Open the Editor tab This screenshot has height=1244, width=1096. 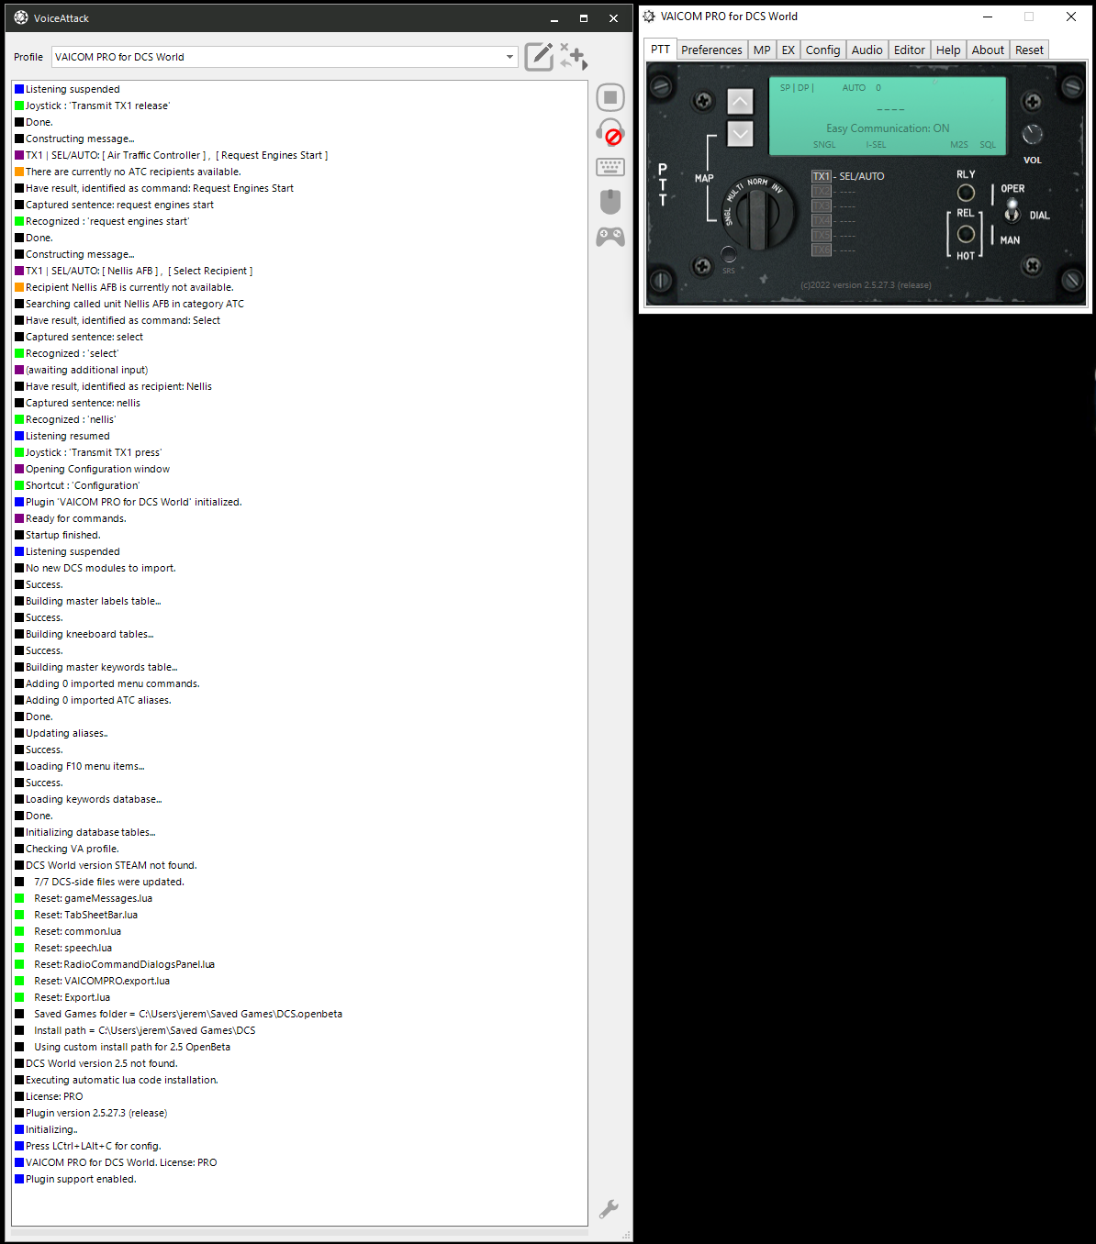pos(910,50)
